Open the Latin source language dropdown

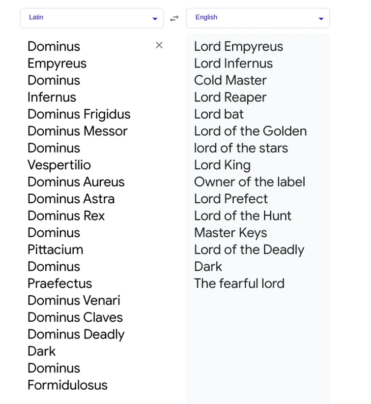pos(91,18)
